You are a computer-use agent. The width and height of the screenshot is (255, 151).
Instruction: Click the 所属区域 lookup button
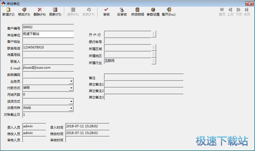pyautogui.click(x=154, y=47)
